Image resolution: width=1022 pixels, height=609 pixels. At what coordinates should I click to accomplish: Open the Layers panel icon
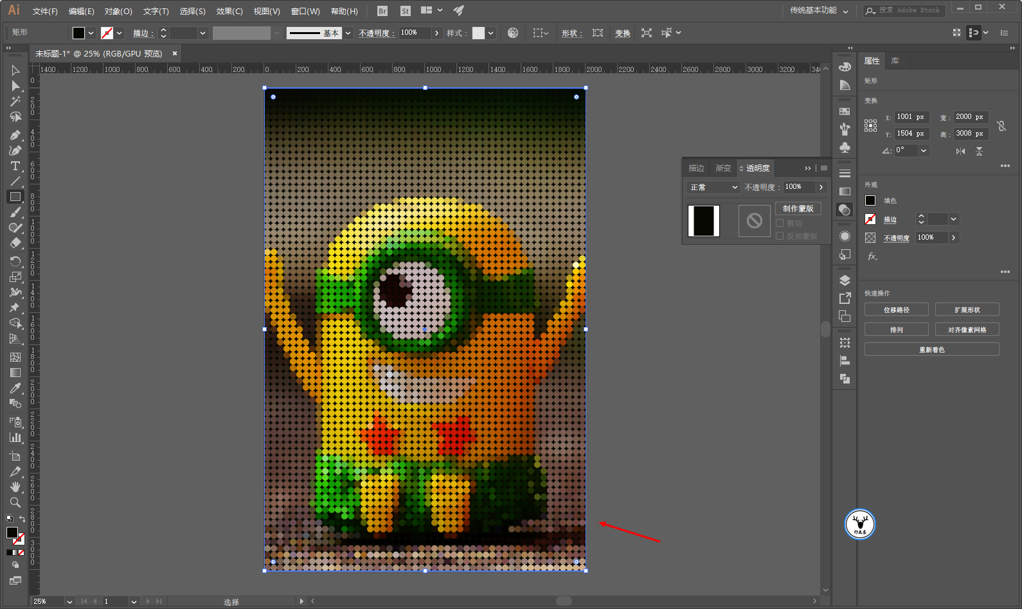coord(845,281)
